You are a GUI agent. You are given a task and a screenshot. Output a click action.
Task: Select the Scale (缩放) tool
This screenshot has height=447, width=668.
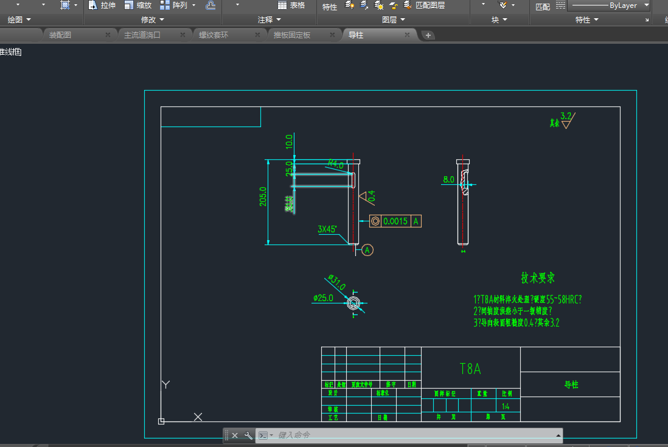[129, 5]
